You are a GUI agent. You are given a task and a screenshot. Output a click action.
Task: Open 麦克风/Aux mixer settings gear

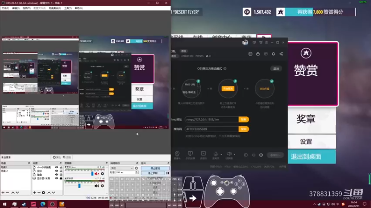click(x=102, y=174)
